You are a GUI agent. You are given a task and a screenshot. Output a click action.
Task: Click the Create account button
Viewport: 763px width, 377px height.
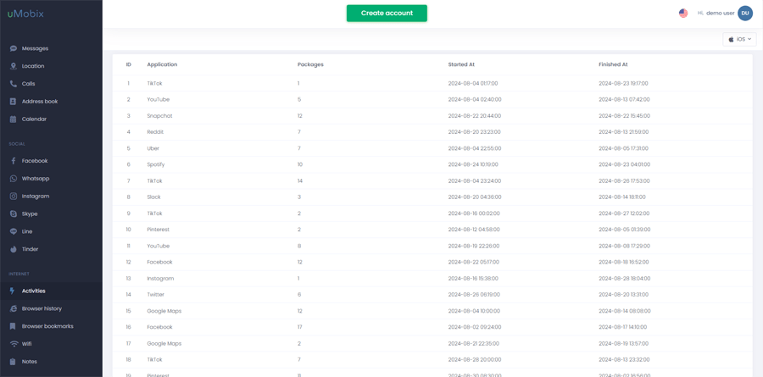coord(387,14)
